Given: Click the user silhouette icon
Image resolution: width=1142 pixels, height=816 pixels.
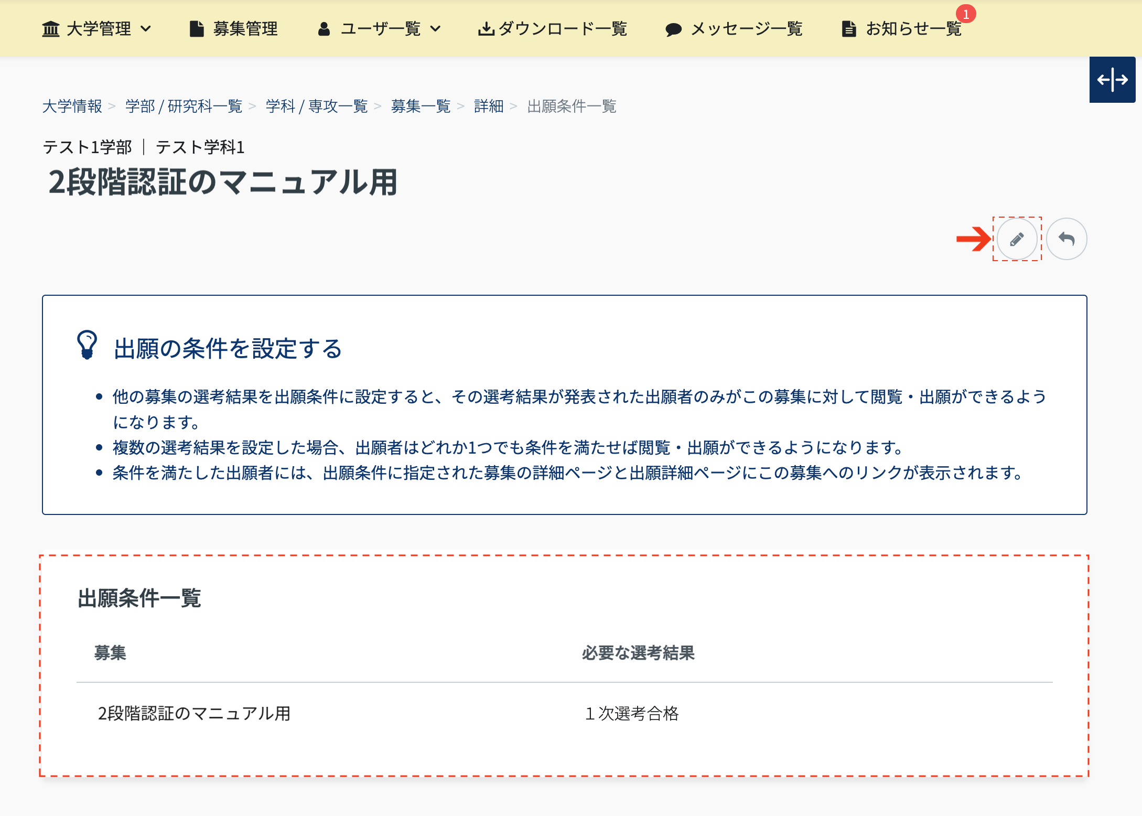Looking at the screenshot, I should click(x=324, y=29).
